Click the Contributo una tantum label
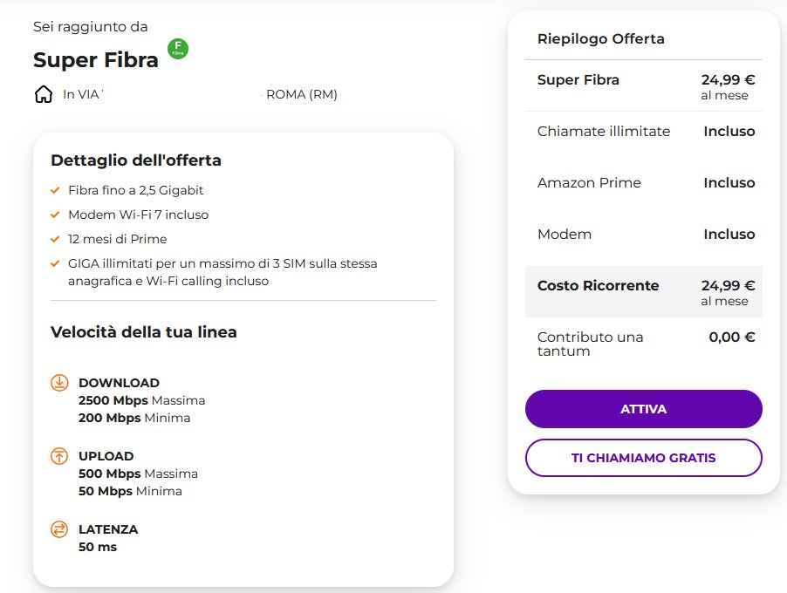 [x=590, y=344]
